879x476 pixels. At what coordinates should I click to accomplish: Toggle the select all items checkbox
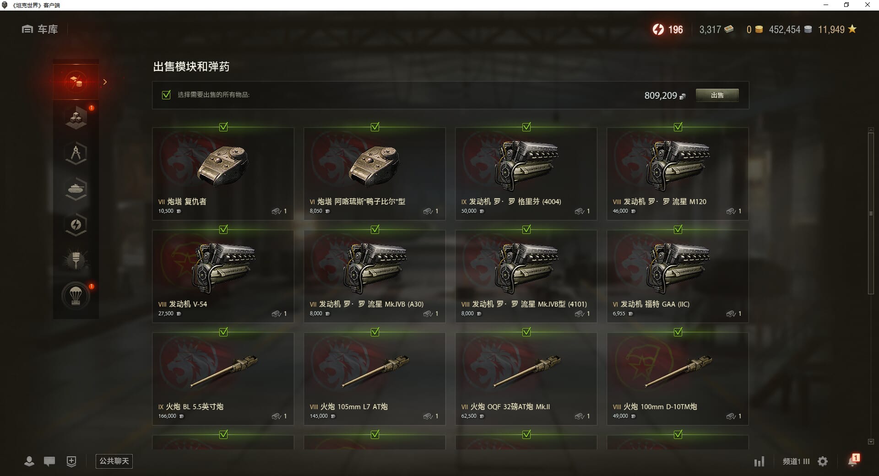click(x=166, y=95)
